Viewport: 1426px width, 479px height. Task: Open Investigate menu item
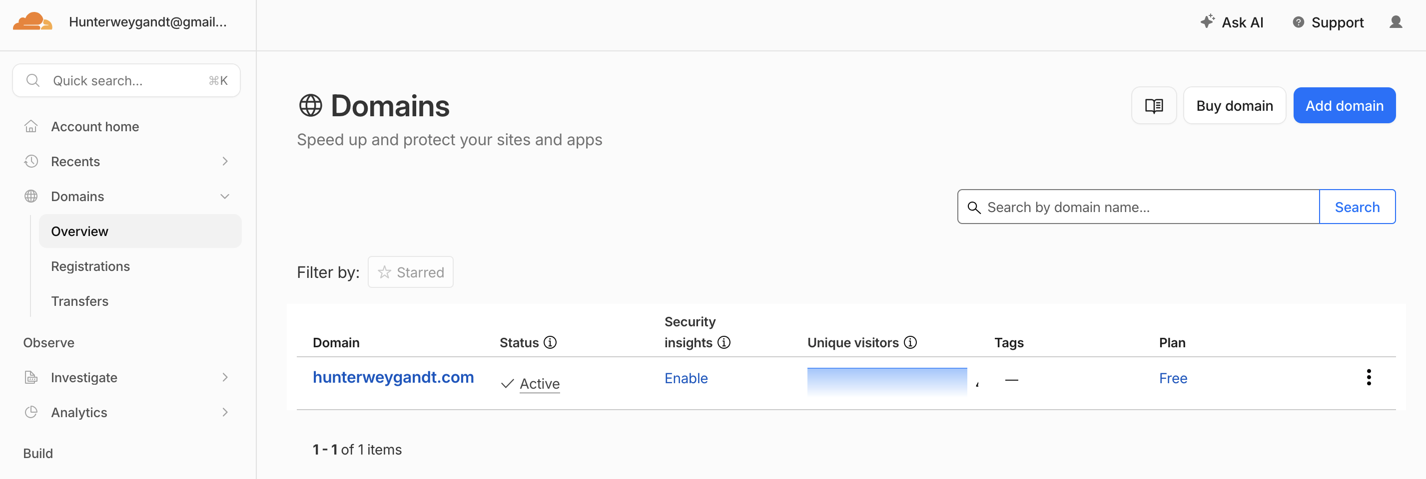(84, 377)
